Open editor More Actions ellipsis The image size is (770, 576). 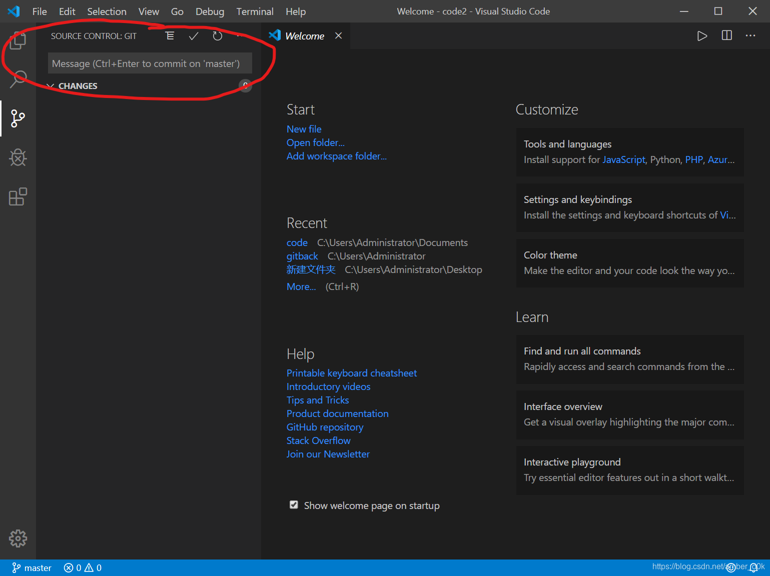pyautogui.click(x=750, y=35)
